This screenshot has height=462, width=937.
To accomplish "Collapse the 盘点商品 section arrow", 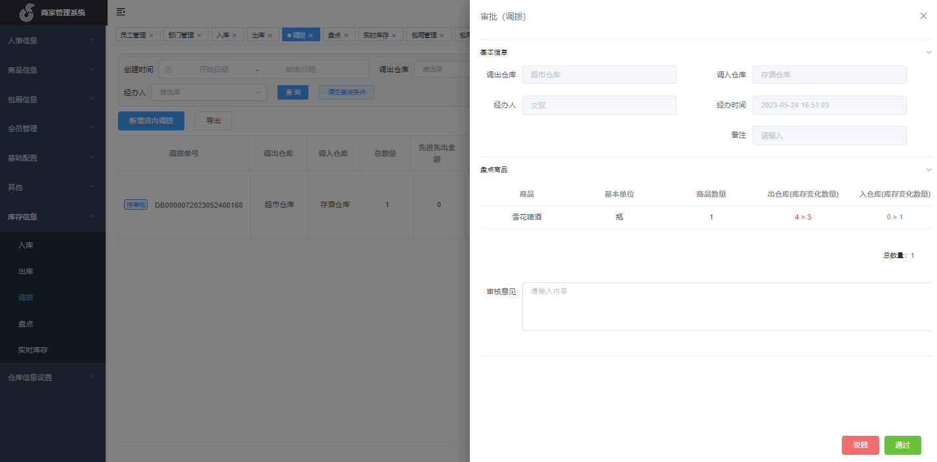I will [928, 170].
